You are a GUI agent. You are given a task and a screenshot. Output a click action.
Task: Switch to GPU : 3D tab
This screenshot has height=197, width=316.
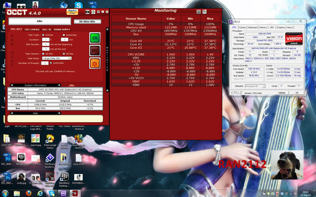coord(47,30)
